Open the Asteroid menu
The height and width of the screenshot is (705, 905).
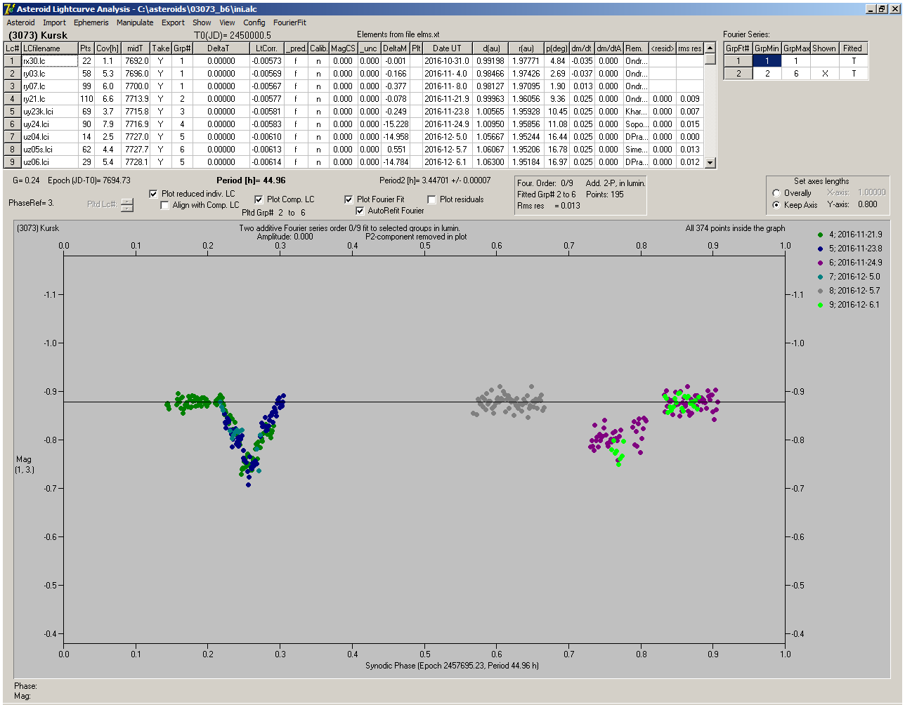click(x=20, y=22)
